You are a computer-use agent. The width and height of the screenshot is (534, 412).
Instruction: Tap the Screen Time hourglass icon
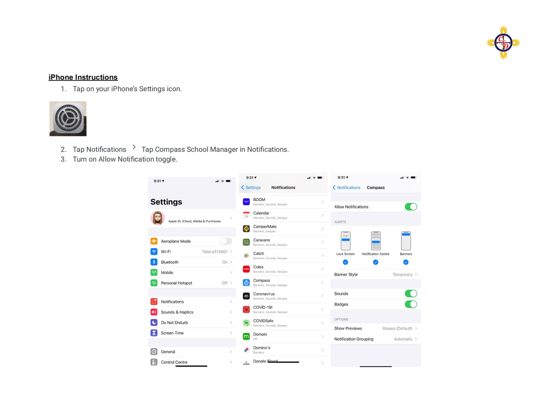click(154, 333)
